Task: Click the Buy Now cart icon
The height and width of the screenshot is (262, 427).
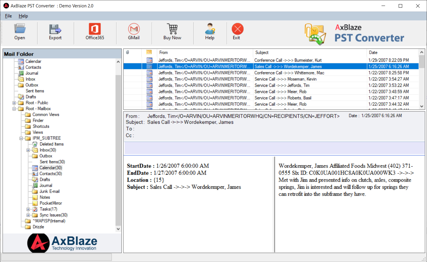Action: coord(172,29)
